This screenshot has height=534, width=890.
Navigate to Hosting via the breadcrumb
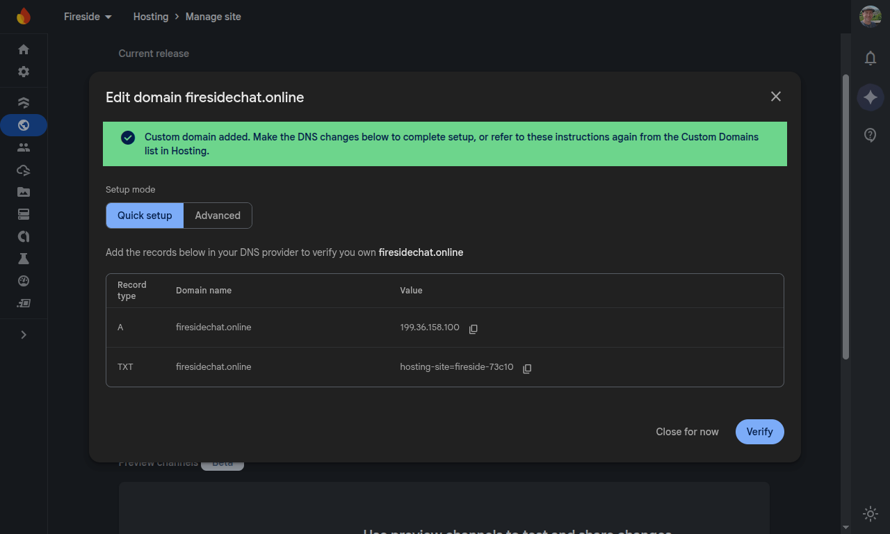(150, 16)
